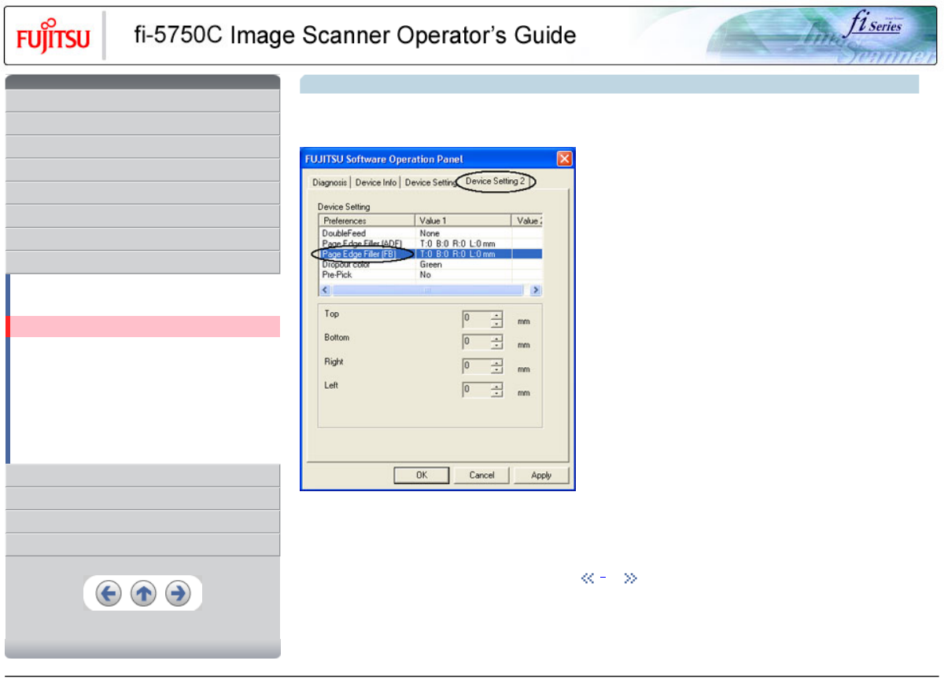Screen dimensions: 944x679
Task: Click the Left margin input field
Action: tap(476, 390)
